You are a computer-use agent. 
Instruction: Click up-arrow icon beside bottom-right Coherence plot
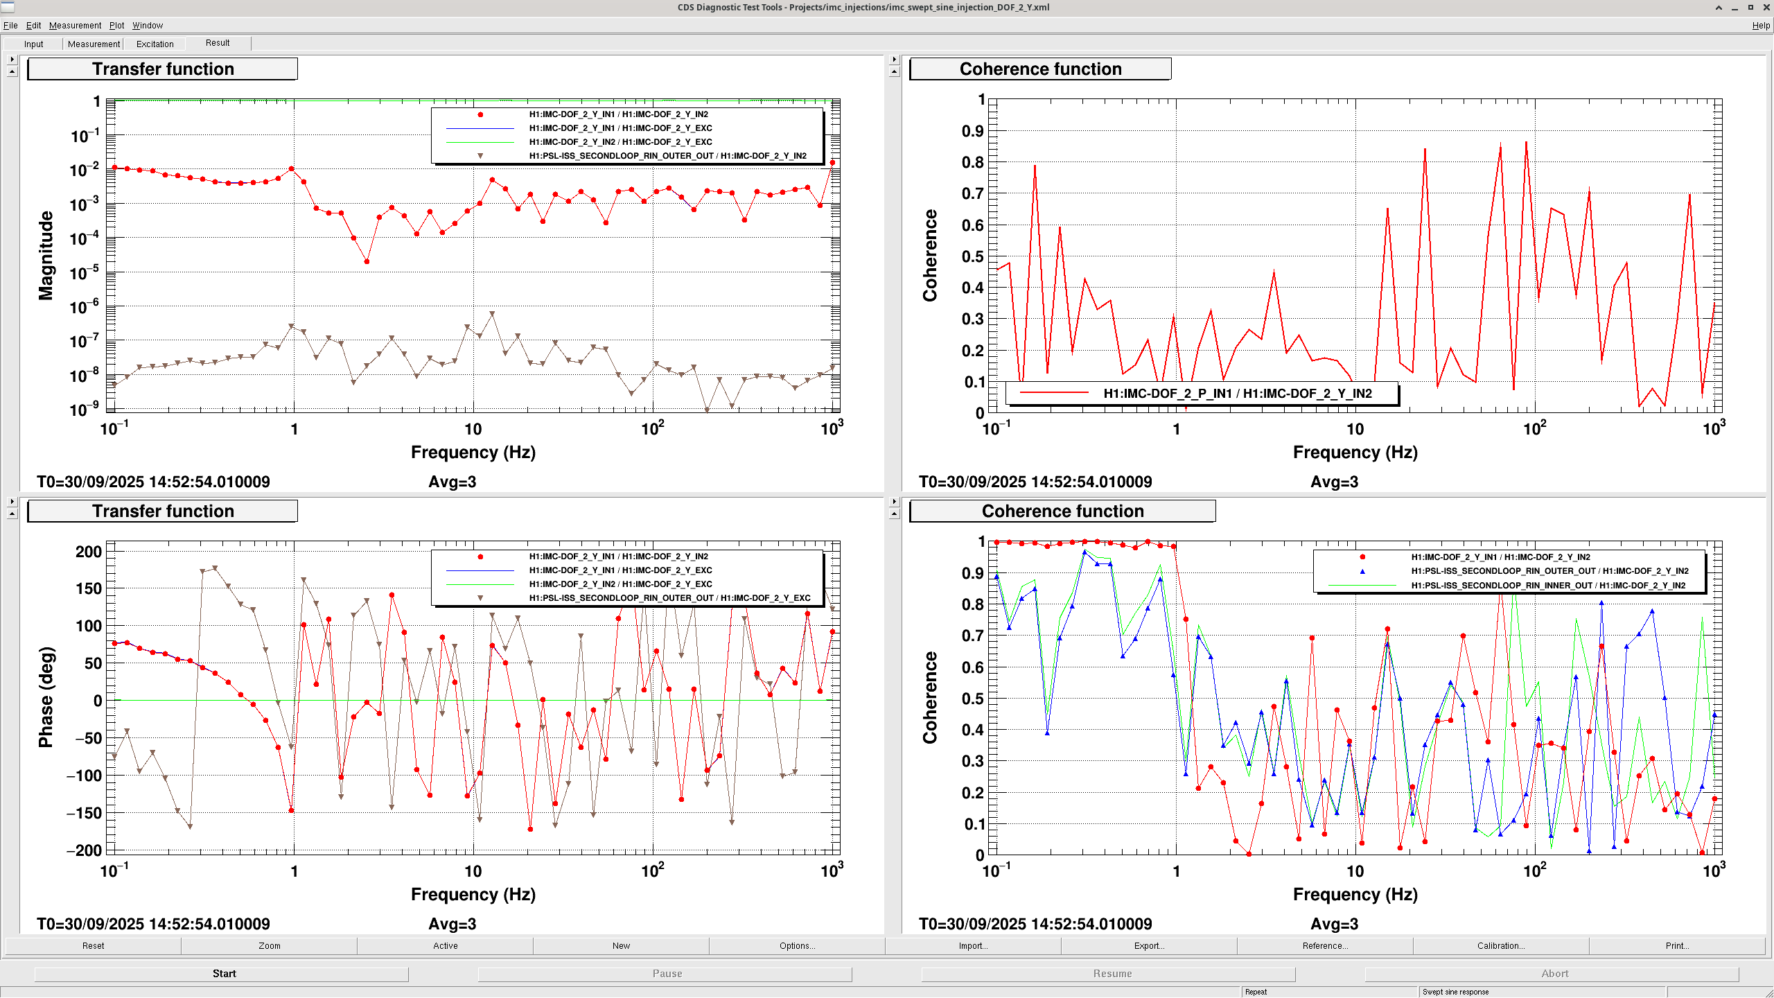pos(894,514)
